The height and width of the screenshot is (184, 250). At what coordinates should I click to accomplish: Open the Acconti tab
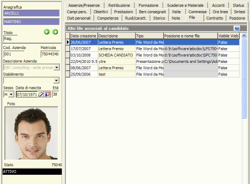(218, 5)
